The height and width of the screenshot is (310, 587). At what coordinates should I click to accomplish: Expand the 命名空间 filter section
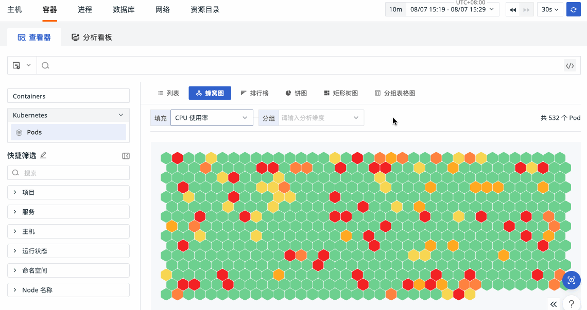tap(68, 270)
